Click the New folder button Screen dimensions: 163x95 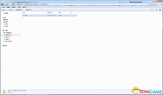(29, 10)
